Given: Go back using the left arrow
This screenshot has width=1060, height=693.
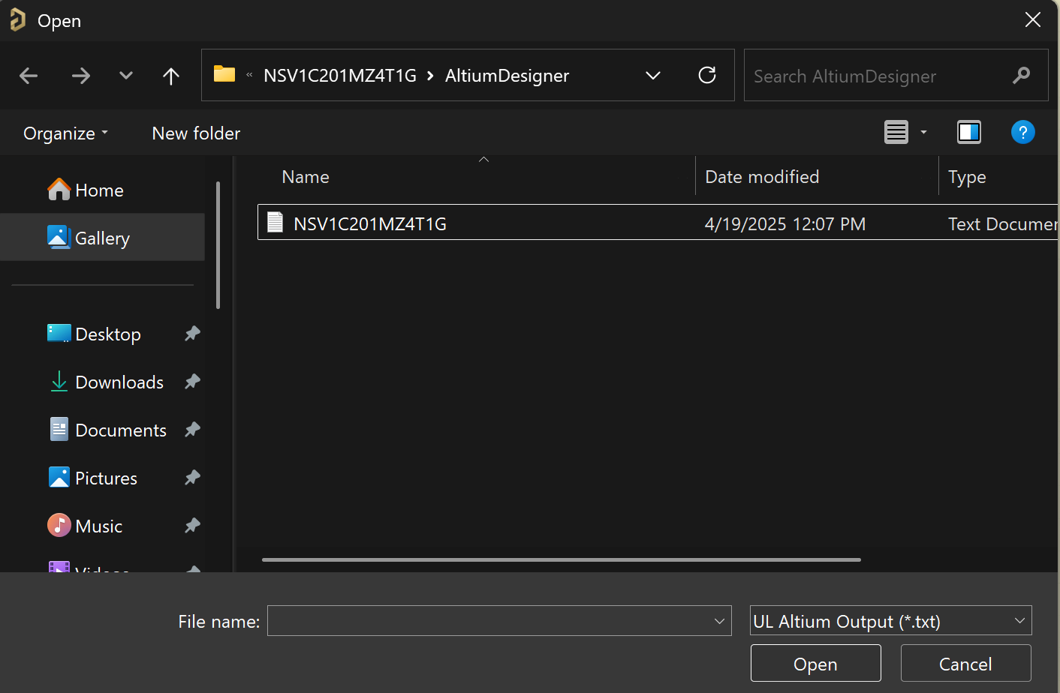Looking at the screenshot, I should pos(29,76).
